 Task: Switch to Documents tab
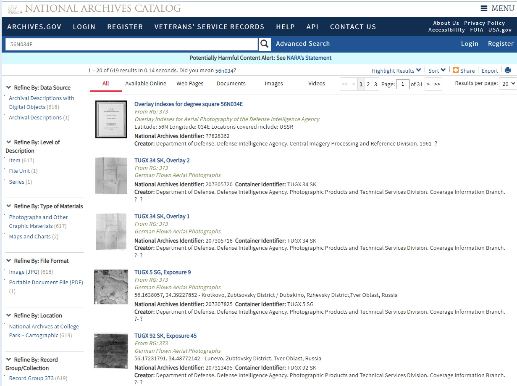pyautogui.click(x=231, y=84)
